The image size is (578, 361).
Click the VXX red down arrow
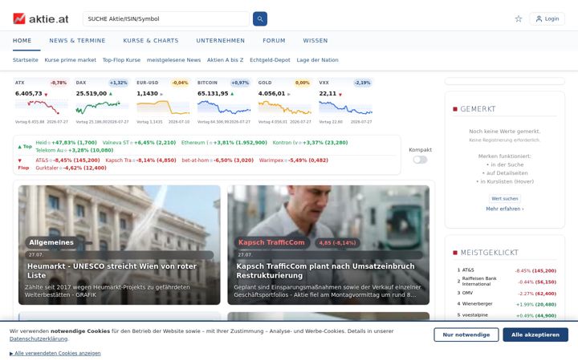340,95
